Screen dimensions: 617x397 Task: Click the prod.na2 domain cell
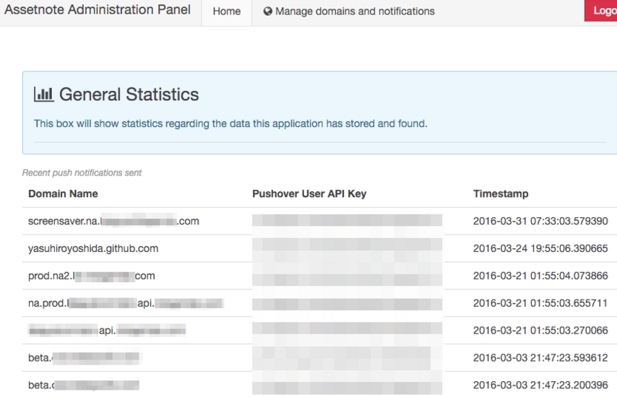(91, 276)
